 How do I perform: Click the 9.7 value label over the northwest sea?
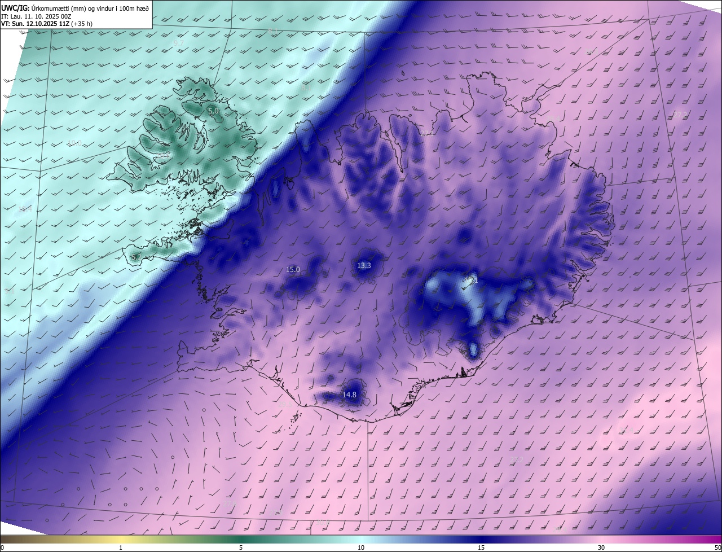[179, 43]
